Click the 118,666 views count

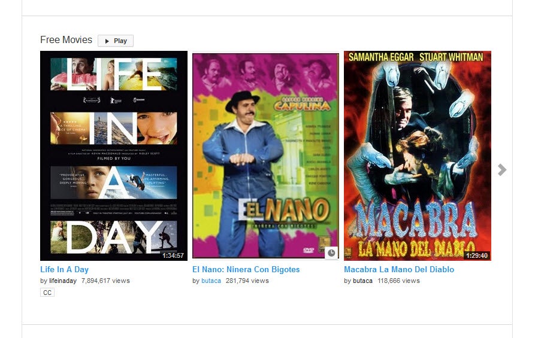point(398,281)
